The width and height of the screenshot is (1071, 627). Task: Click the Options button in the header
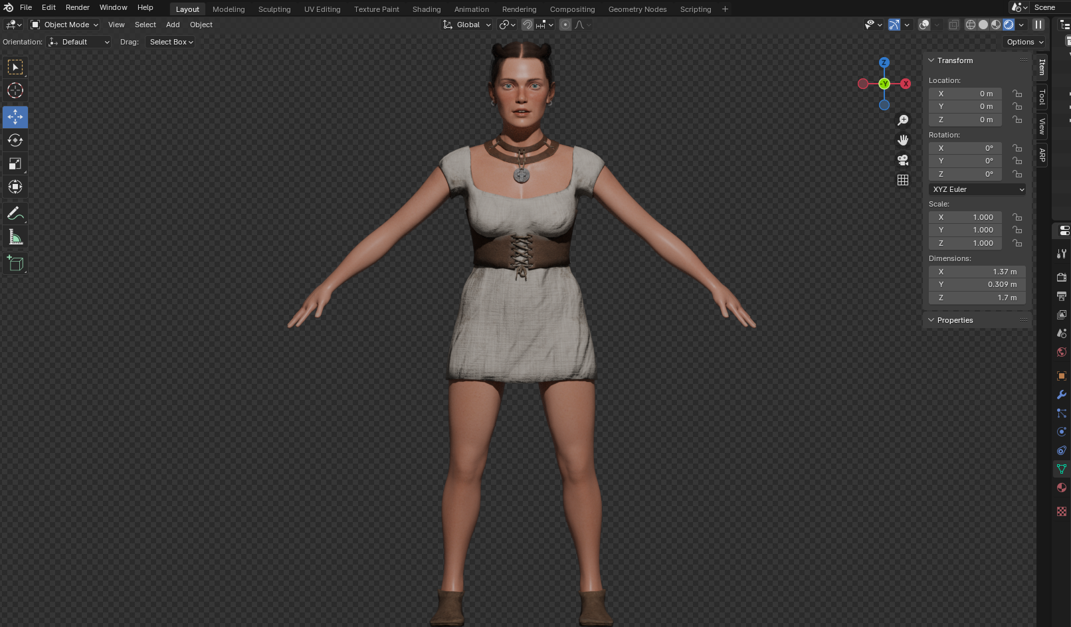pos(1024,42)
